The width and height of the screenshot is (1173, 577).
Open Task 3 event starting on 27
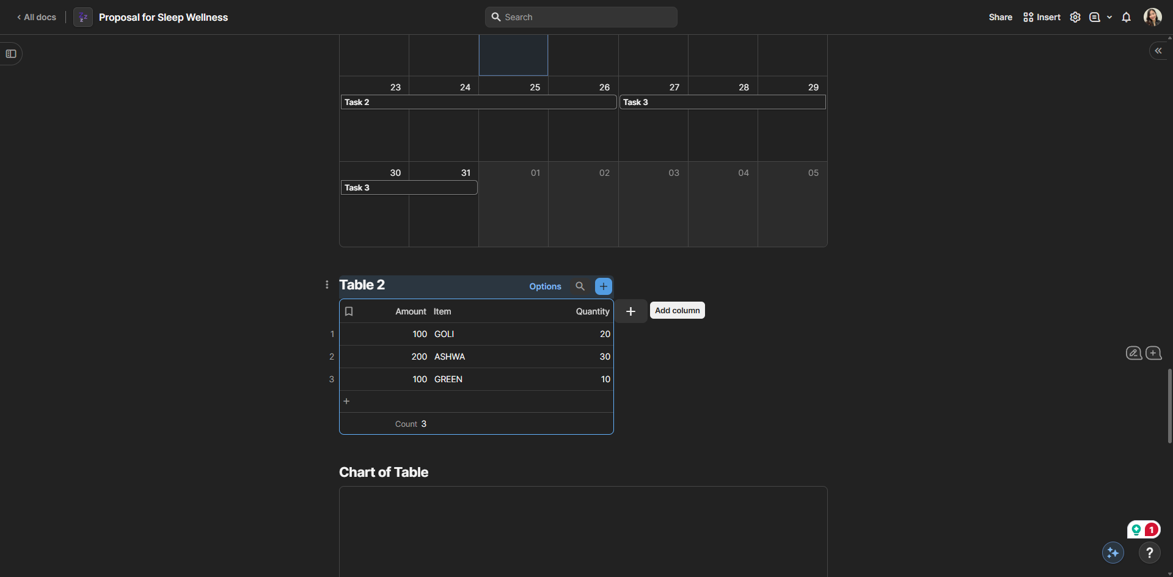(723, 102)
